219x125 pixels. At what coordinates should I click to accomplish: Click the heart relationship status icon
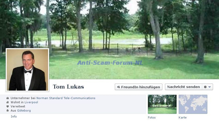pyautogui.click(x=7, y=106)
